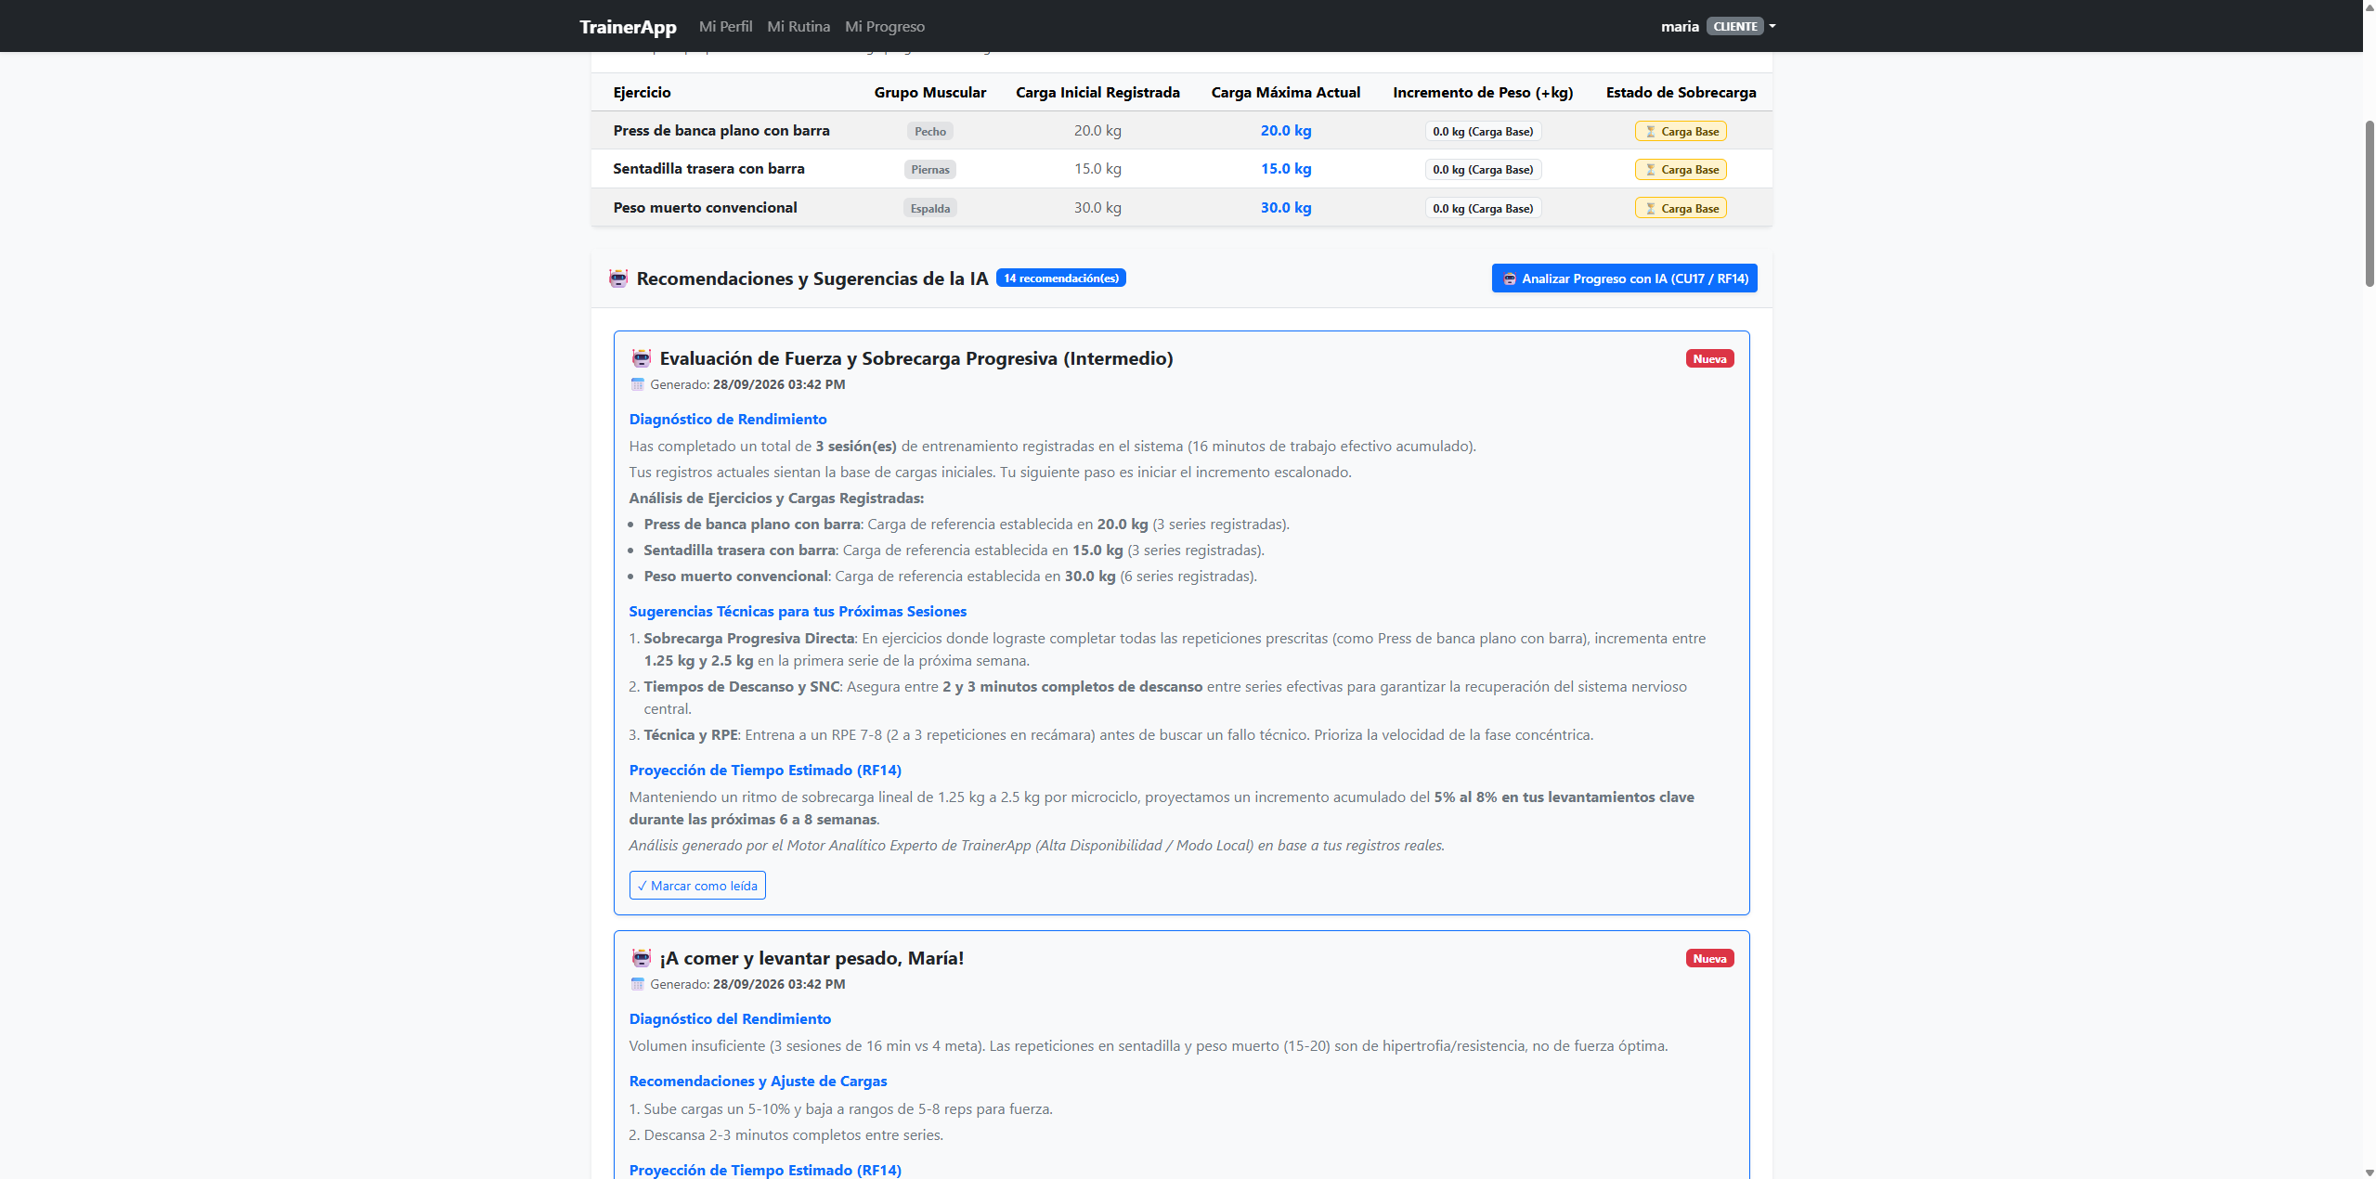Open the TrainerApp home link
The width and height of the screenshot is (2376, 1179).
coord(628,26)
